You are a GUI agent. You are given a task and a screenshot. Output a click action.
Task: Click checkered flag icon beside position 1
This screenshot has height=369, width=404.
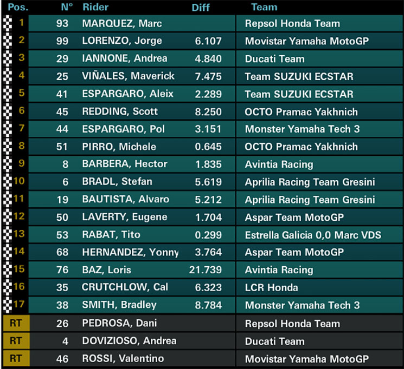pos(8,23)
